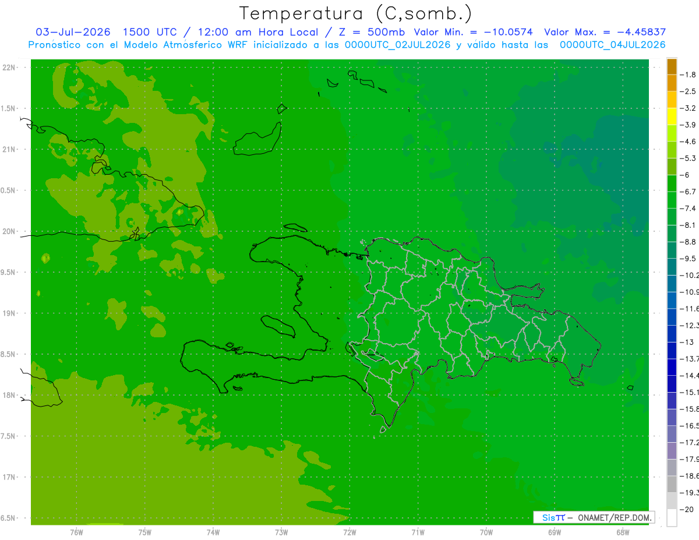Click the yellow swatch between -3.2 and -3.9
The height and width of the screenshot is (540, 699).
672,117
